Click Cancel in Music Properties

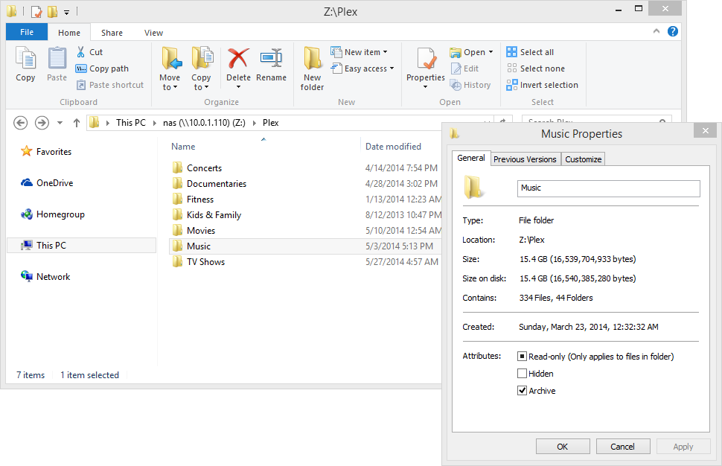(622, 447)
